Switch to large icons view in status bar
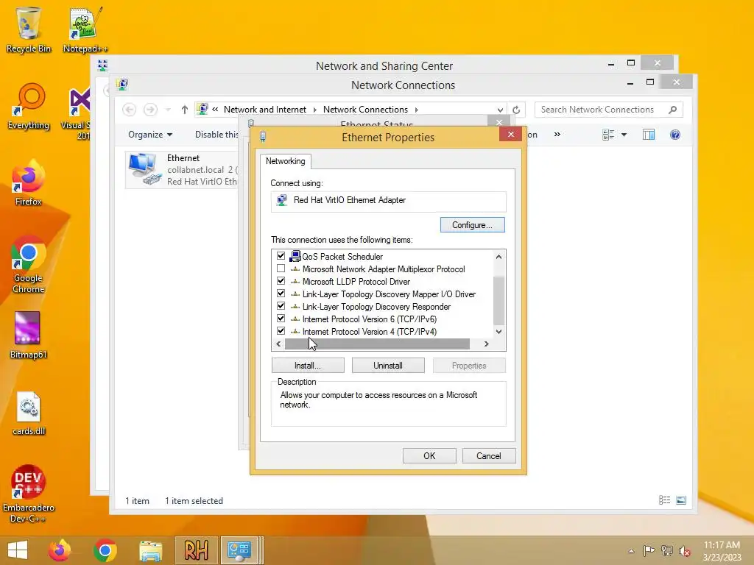This screenshot has height=565, width=754. point(681,500)
